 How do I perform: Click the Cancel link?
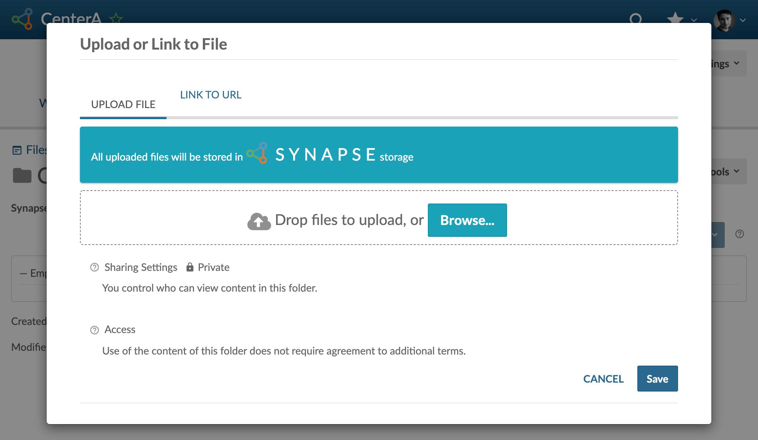603,379
